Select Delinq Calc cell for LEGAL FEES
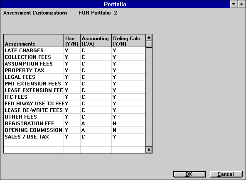This screenshot has width=246, height=180. click(x=128, y=77)
